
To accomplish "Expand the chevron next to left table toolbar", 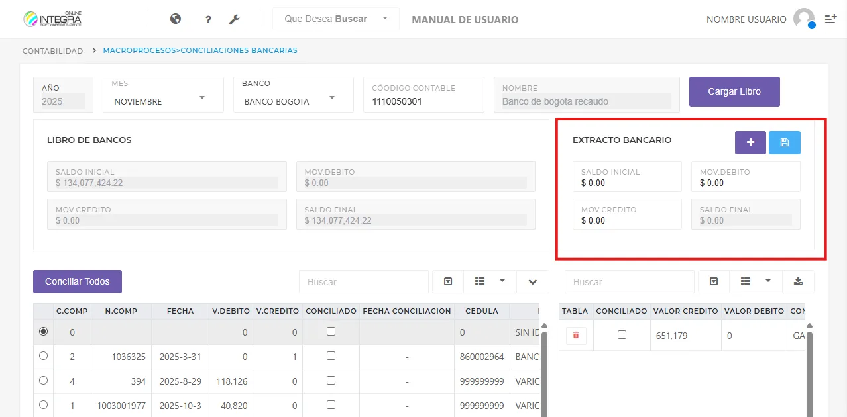I will pyautogui.click(x=533, y=281).
